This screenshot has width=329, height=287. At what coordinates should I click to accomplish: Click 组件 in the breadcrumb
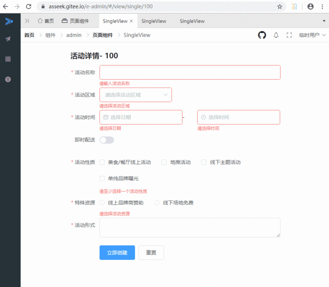[51, 35]
